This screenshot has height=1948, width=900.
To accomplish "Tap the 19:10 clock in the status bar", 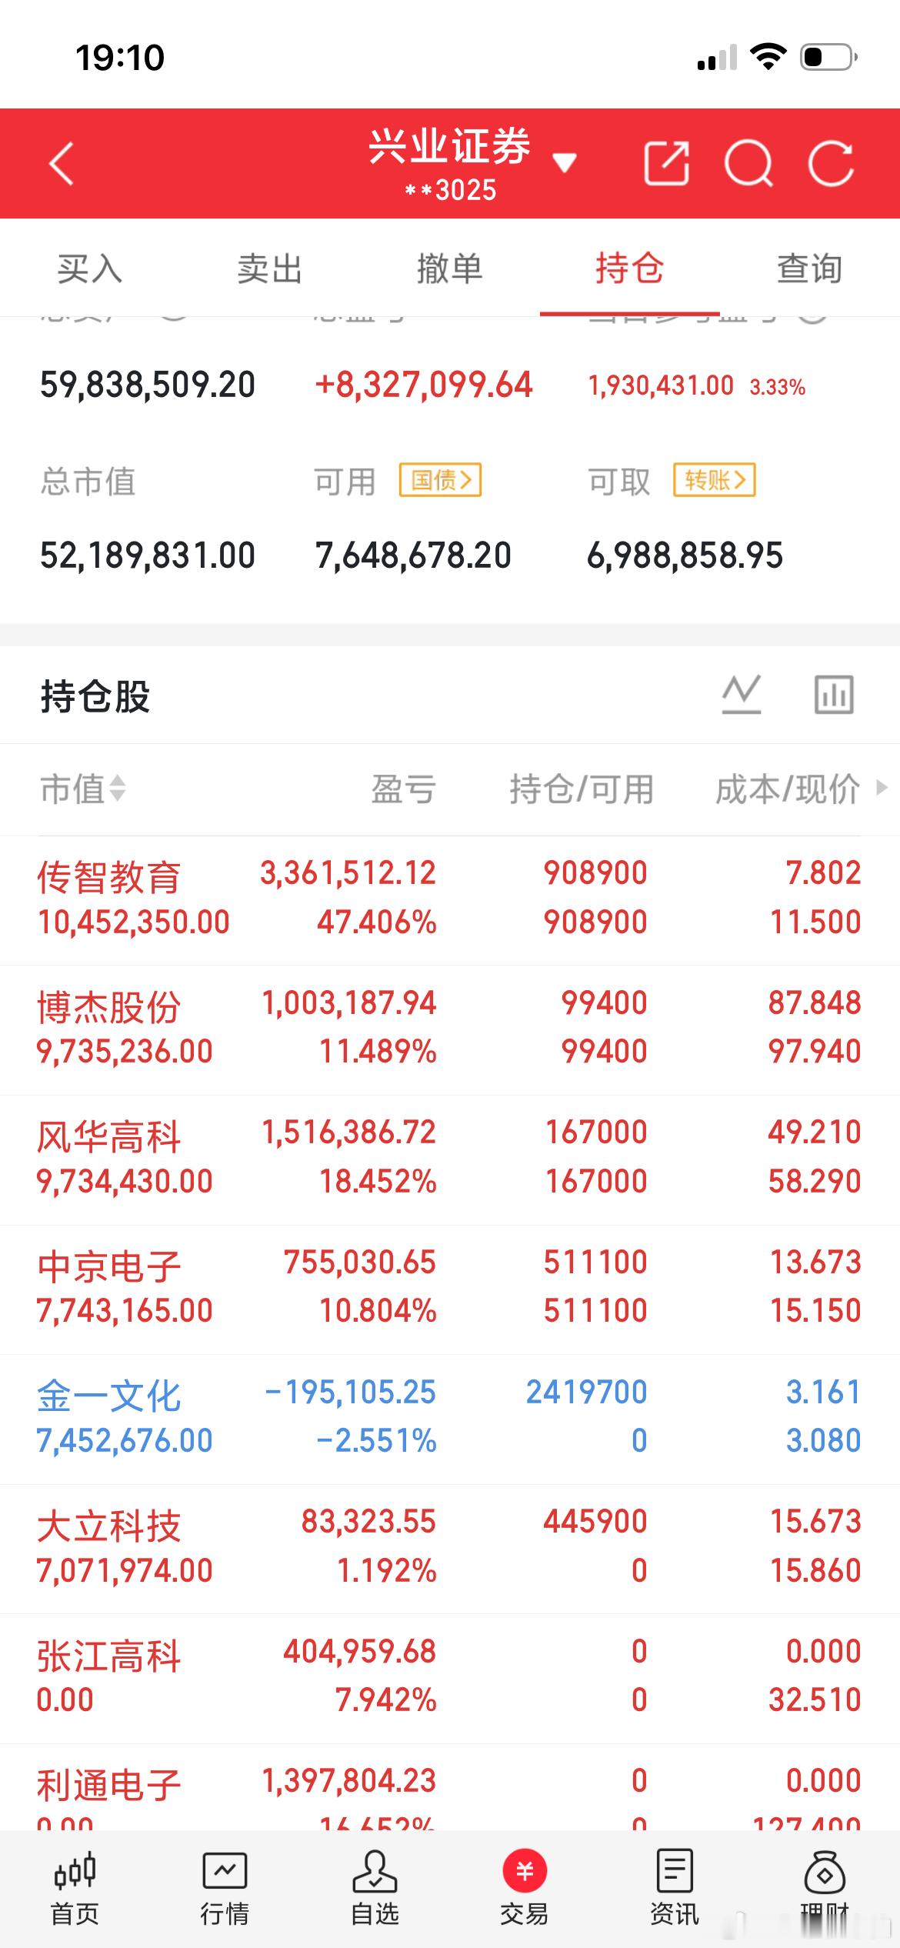I will tap(120, 58).
